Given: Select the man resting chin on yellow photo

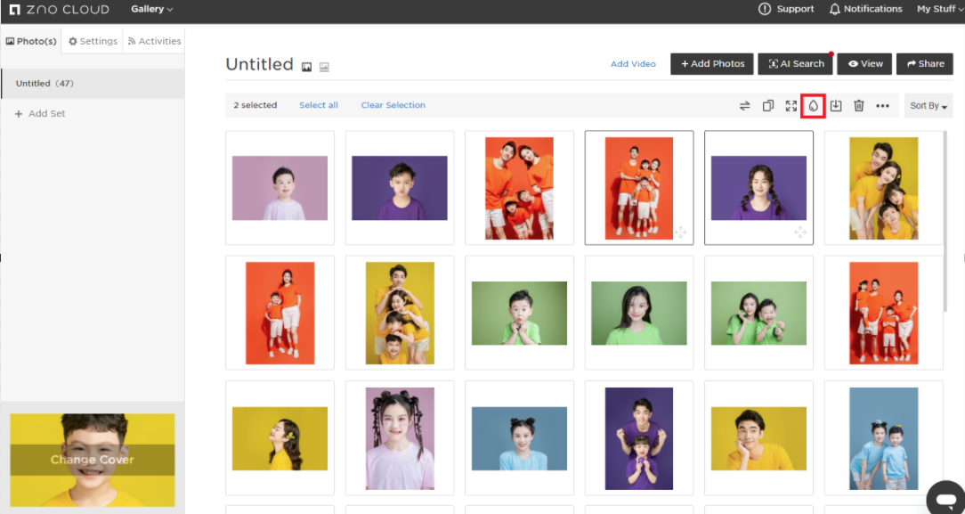Looking at the screenshot, I should coord(758,438).
